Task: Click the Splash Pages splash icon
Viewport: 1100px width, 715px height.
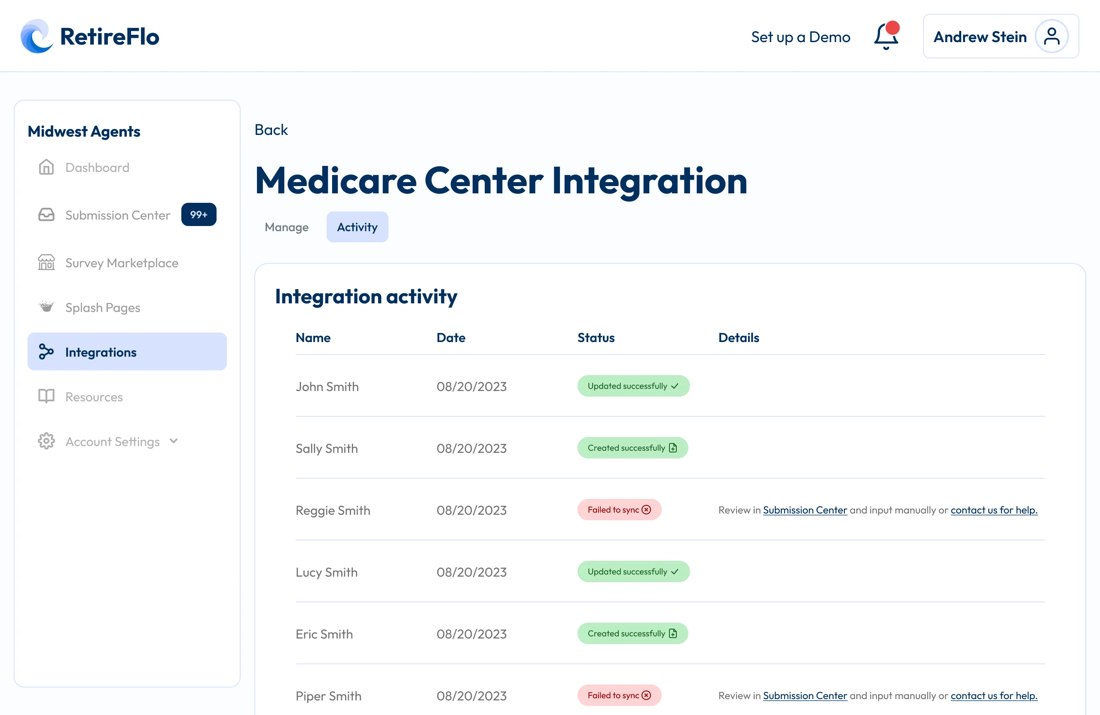Action: pos(46,307)
